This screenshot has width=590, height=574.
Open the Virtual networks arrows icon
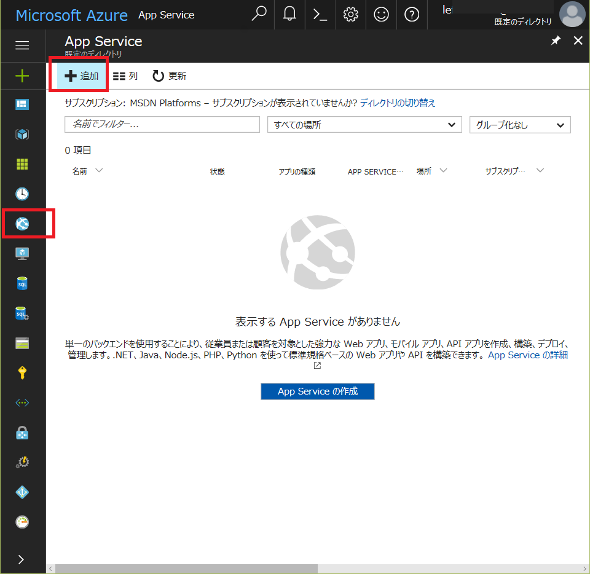pos(22,403)
